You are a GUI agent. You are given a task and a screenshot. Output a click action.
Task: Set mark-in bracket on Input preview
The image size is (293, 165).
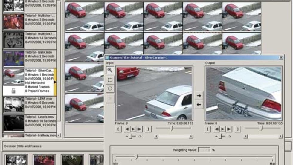118,129
